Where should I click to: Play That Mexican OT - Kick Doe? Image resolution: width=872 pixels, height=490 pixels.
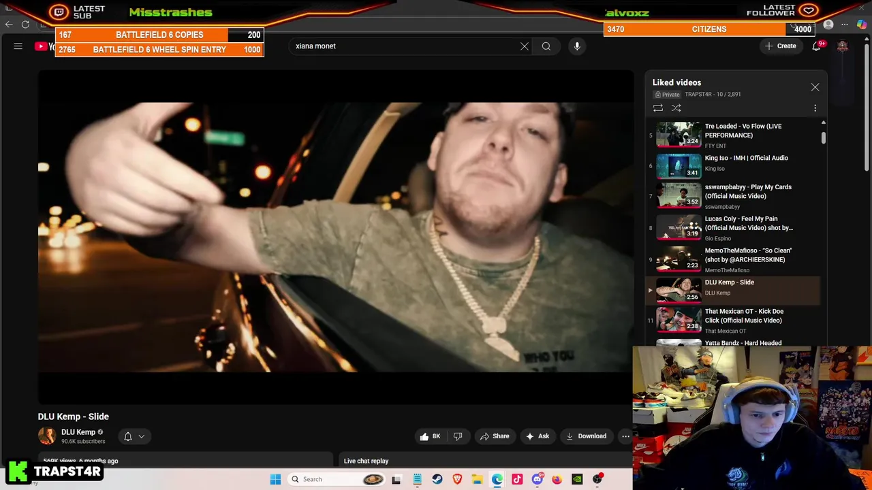coord(744,316)
